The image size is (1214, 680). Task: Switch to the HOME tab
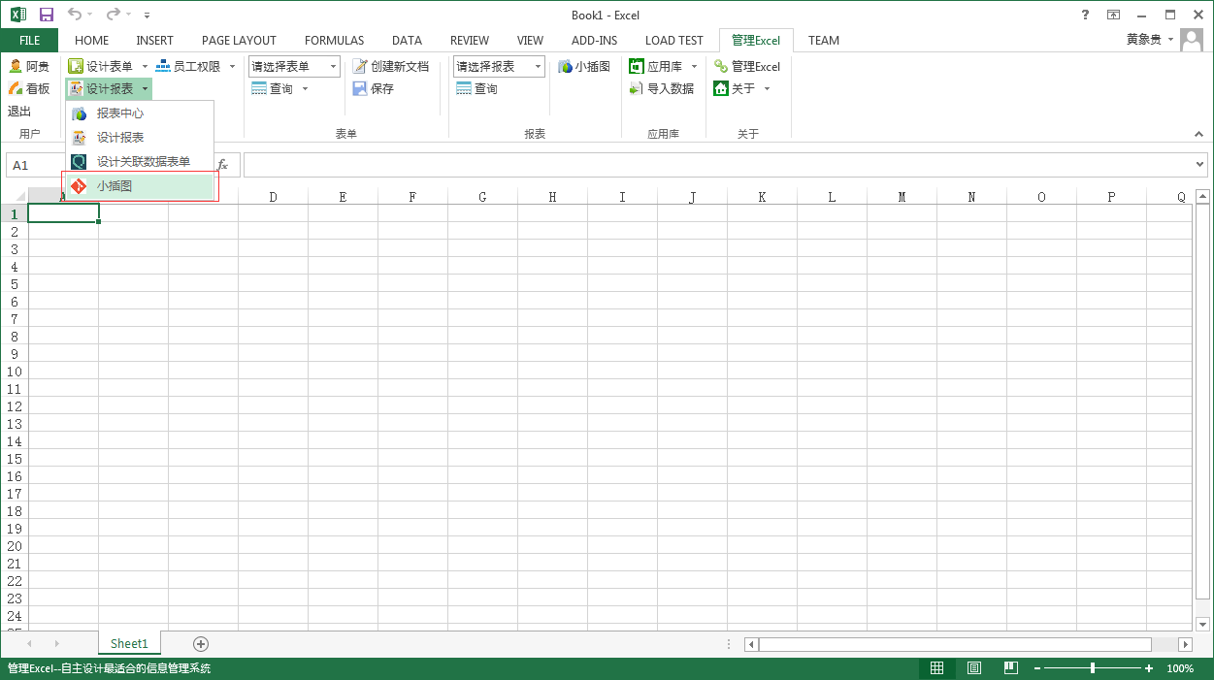point(91,41)
